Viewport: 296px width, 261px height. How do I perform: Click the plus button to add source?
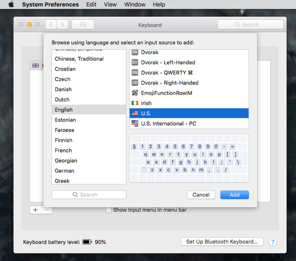tap(35, 210)
